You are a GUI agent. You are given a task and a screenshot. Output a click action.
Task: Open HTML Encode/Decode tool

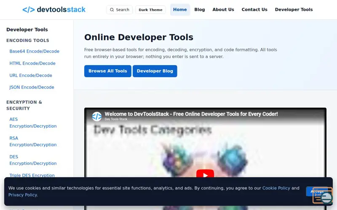pos(32,63)
